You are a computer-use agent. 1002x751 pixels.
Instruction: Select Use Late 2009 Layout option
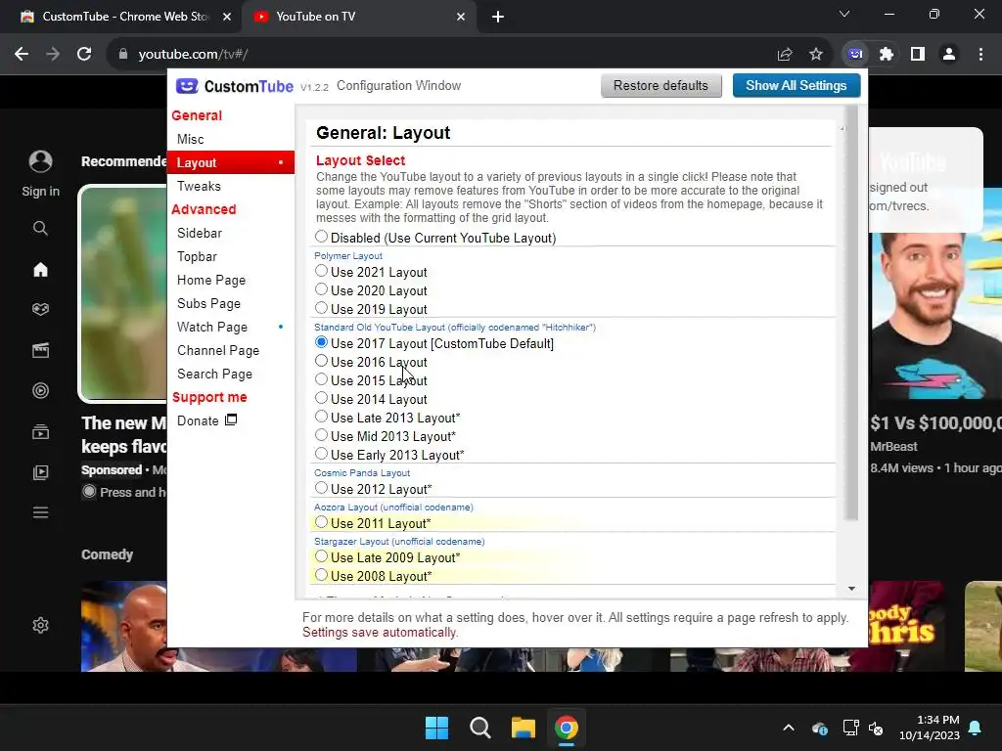(321, 556)
